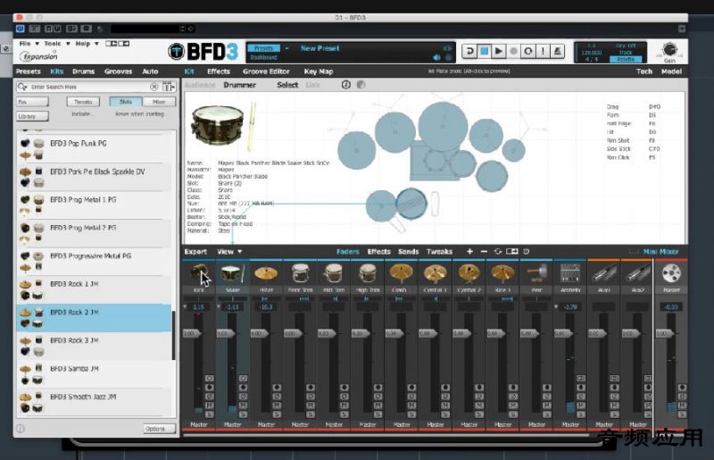Solo the Kick channel
Viewport: 714px width, 460px height.
(x=210, y=414)
